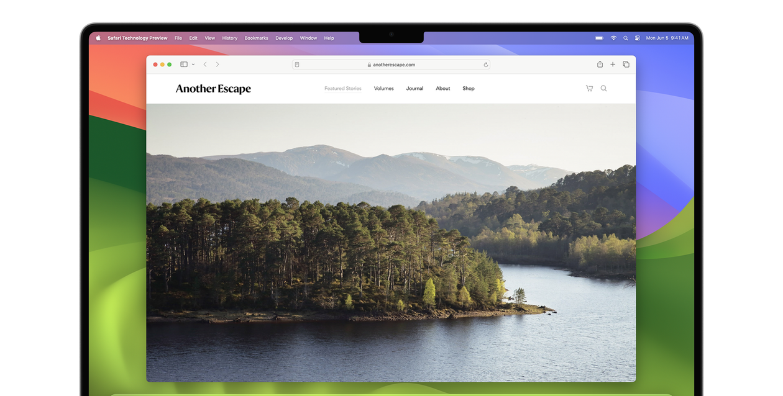
Task: Open the Journal navigation link
Action: tap(414, 89)
